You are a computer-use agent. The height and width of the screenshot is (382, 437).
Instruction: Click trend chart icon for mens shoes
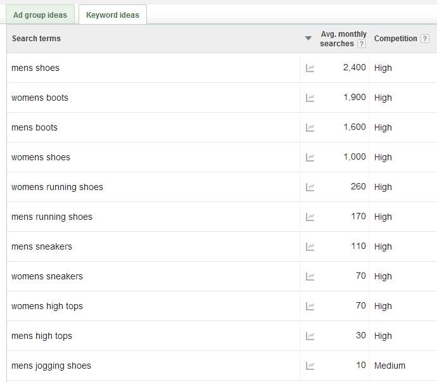310,68
